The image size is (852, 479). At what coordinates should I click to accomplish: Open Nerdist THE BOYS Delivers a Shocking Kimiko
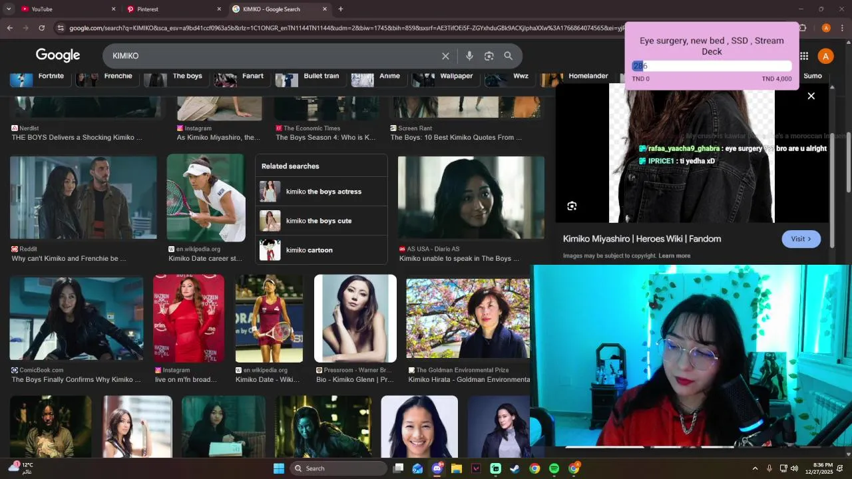tap(77, 138)
